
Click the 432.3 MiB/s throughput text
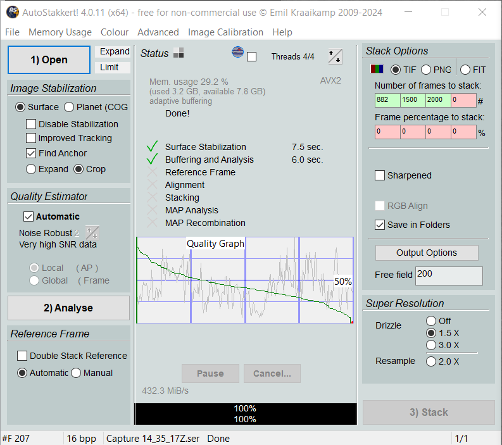click(165, 391)
